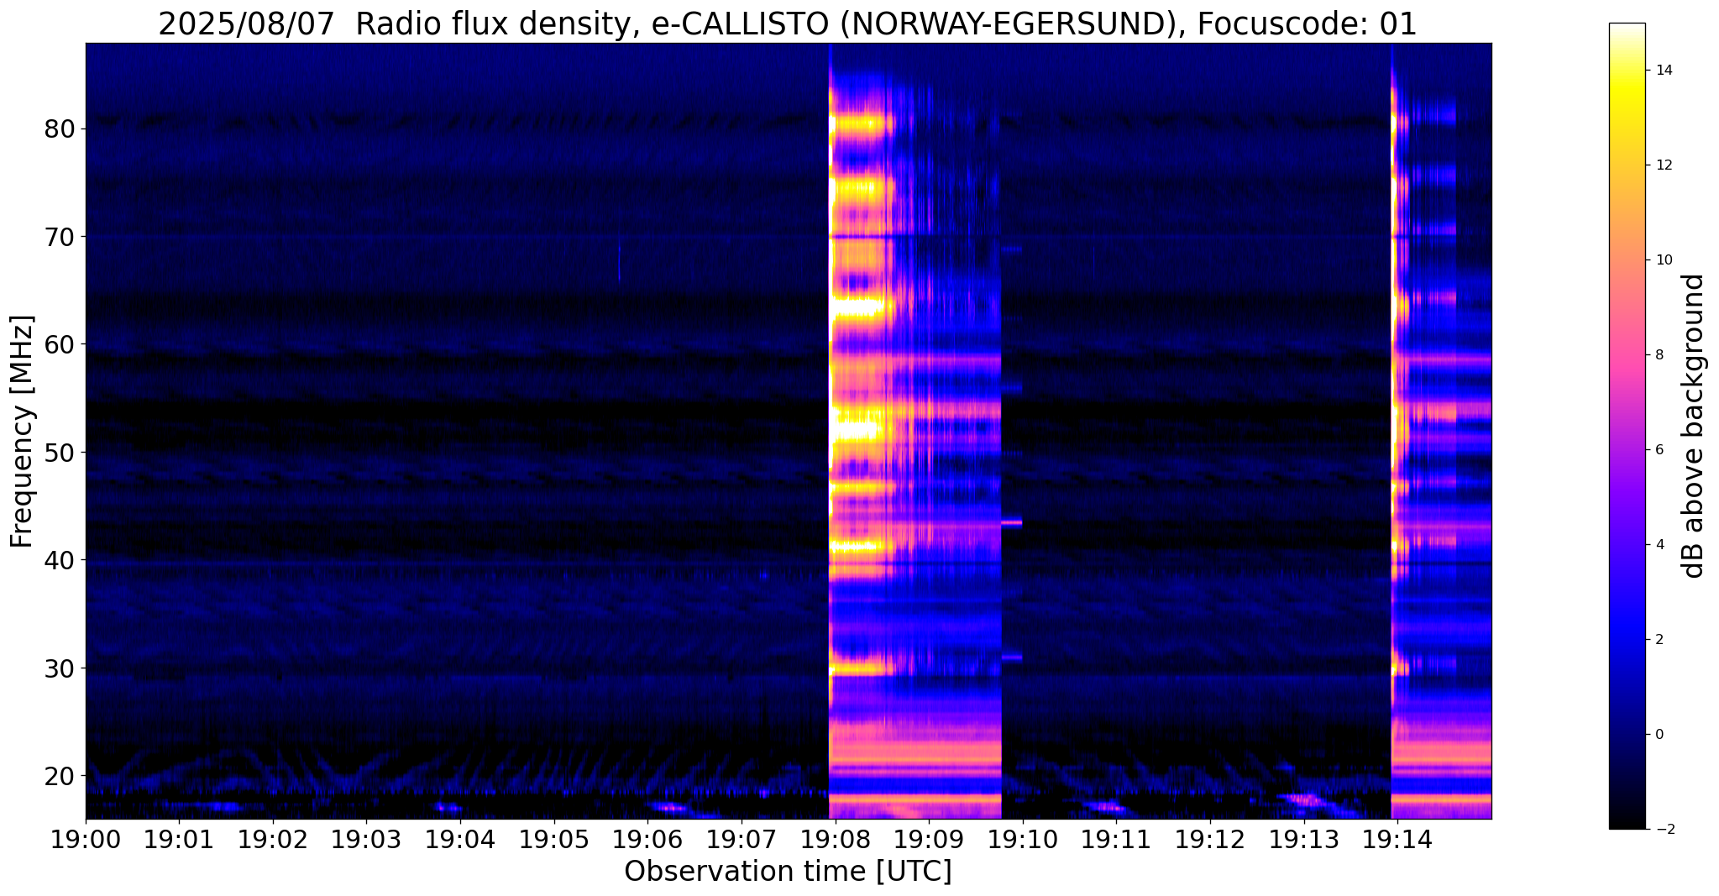Select the 'Observation time [UTC]' label
Viewport: 1719px width, 896px height.
(x=788, y=872)
